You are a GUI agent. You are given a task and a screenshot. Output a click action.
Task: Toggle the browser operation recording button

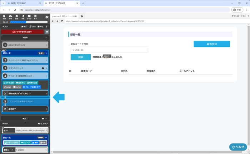point(22,32)
